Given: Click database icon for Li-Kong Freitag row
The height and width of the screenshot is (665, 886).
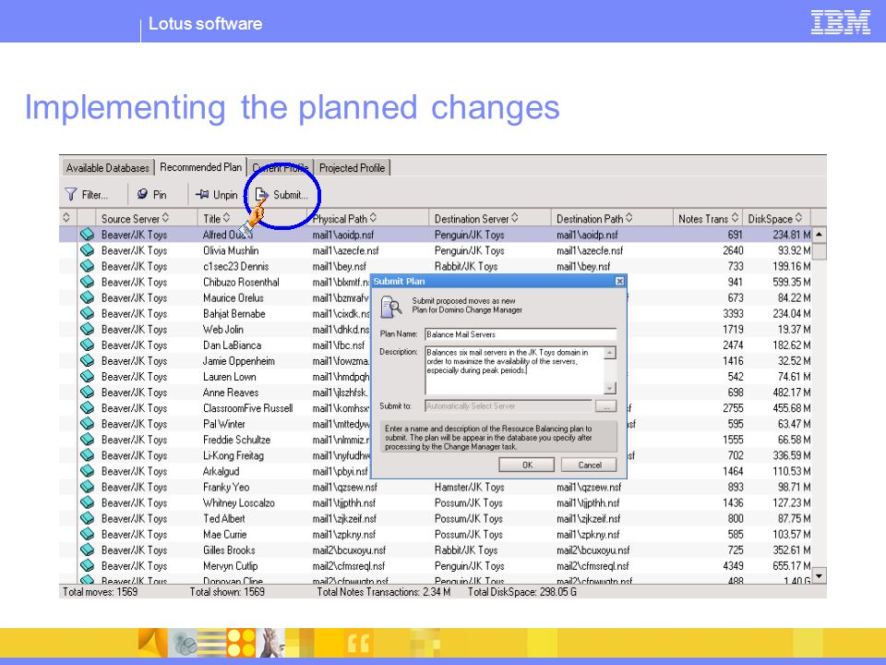Looking at the screenshot, I should [87, 455].
